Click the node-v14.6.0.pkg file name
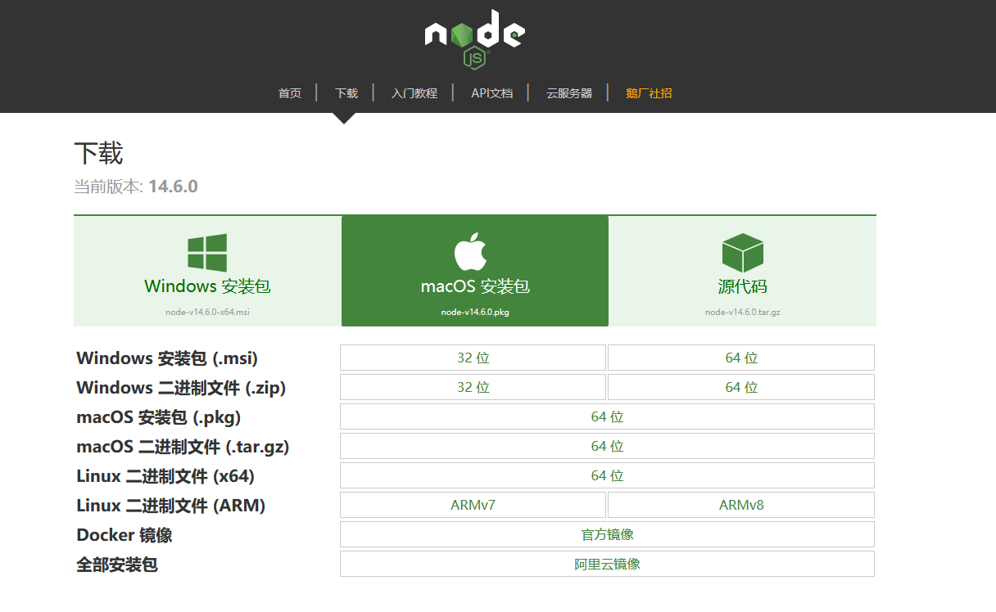 [x=475, y=312]
